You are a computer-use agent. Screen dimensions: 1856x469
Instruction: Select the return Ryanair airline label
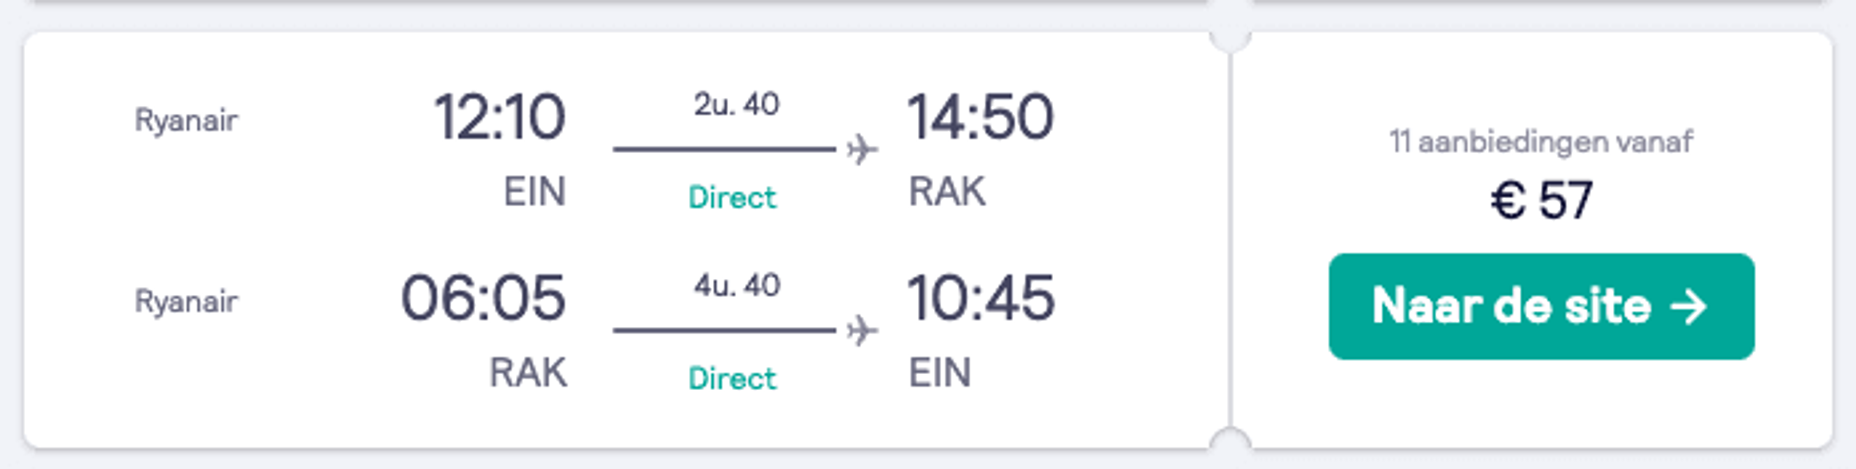[186, 302]
